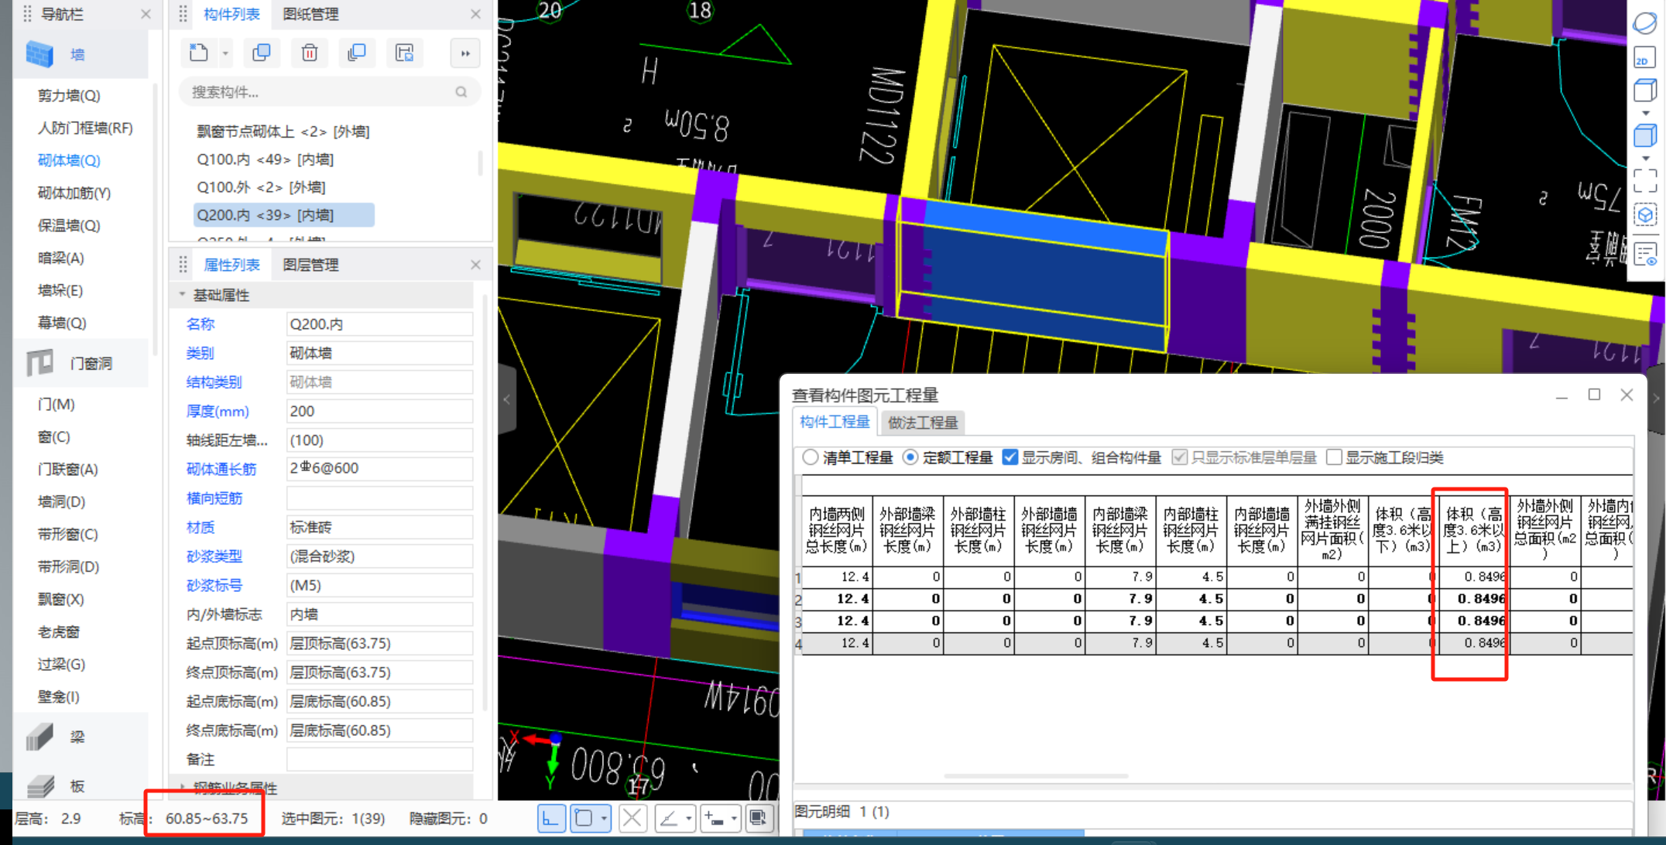1666x845 pixels.
Task: Collapse the 基础属性 section
Action: point(182,295)
